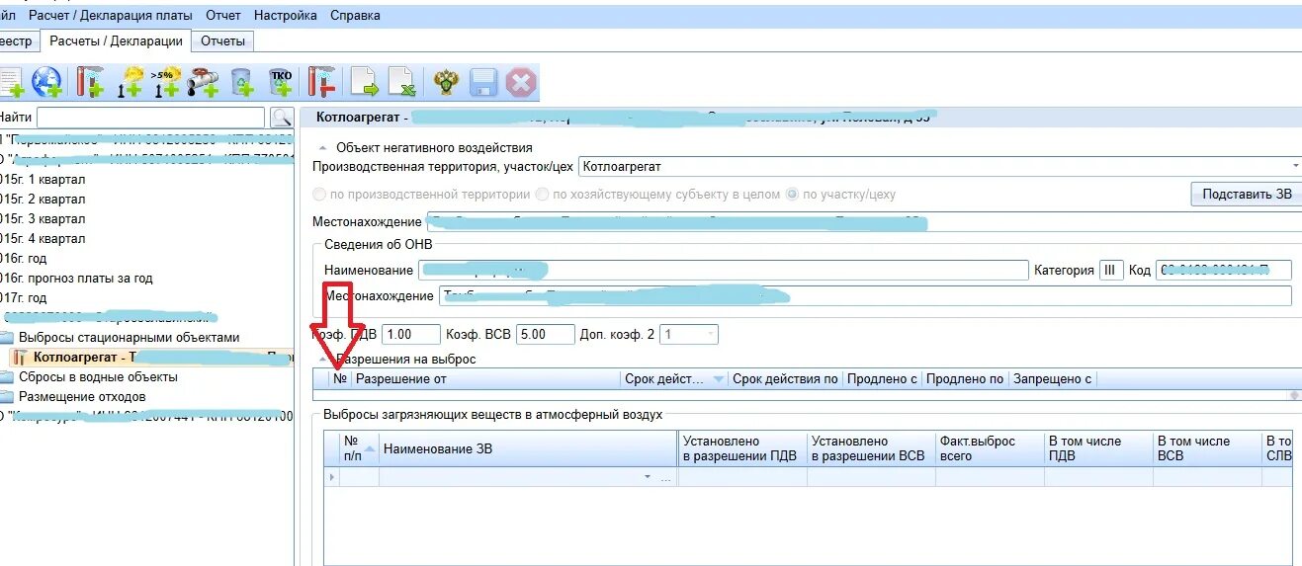Viewport: 1302px width, 566px height.
Task: Open the Справка menu
Action: [355, 16]
